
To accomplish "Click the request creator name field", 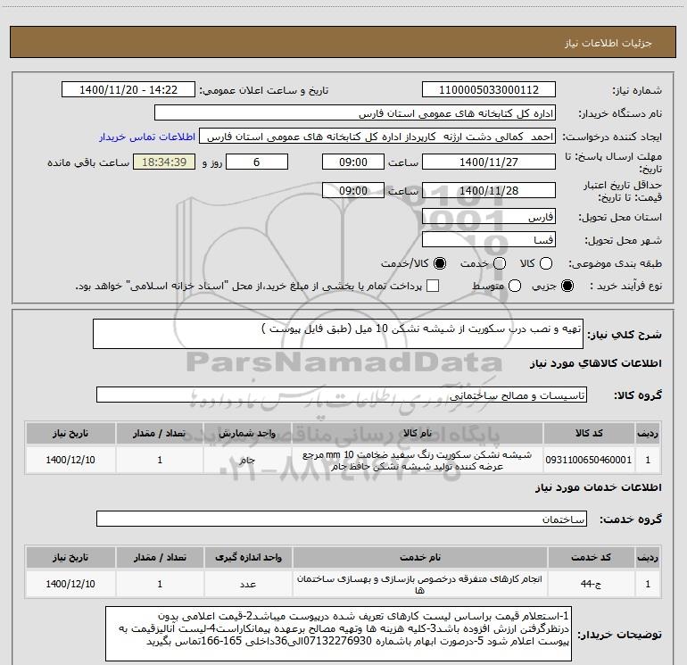I will click(377, 137).
